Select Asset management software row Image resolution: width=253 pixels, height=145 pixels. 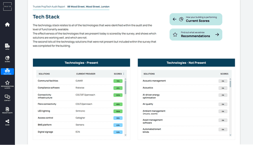(x=185, y=121)
